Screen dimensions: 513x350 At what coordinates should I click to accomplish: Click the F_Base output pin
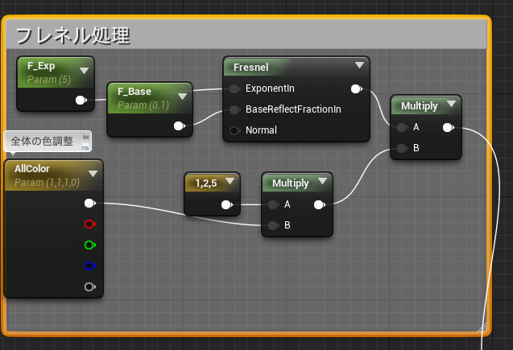coord(179,126)
